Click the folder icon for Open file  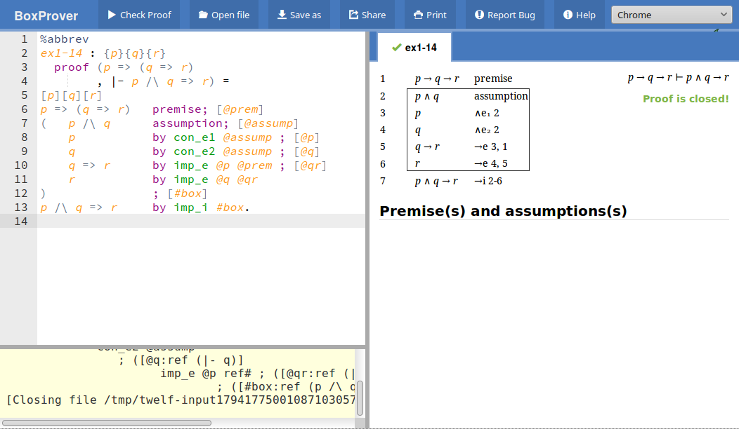coord(203,15)
